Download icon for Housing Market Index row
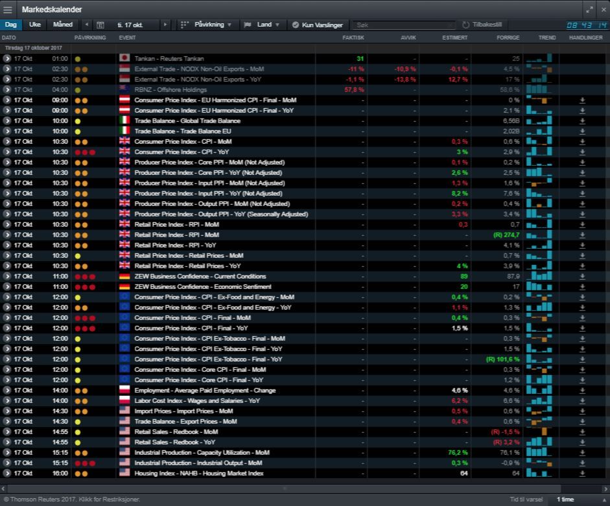This screenshot has width=610, height=506. pos(582,474)
